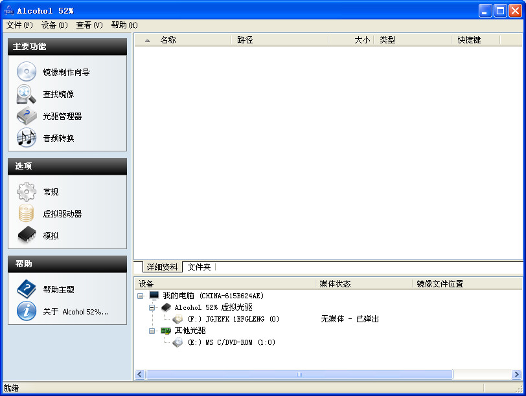Viewport: 526px width, 396px height.
Task: Click the 镜像制作向导 disc icon
Action: click(x=27, y=72)
